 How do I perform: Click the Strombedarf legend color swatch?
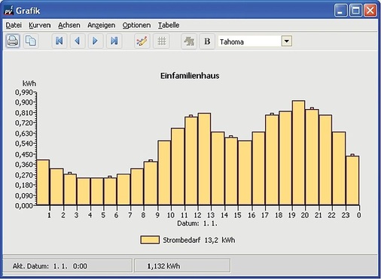click(150, 240)
